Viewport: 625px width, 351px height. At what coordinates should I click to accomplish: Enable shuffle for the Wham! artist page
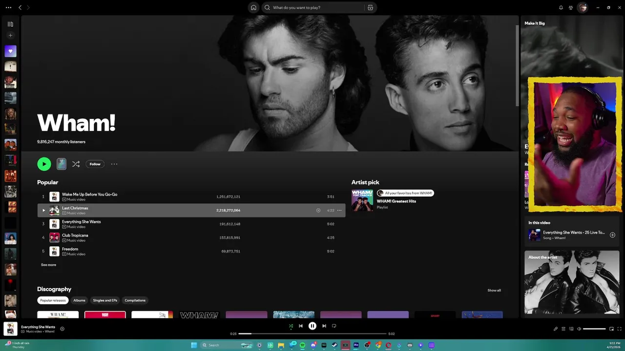click(x=76, y=164)
